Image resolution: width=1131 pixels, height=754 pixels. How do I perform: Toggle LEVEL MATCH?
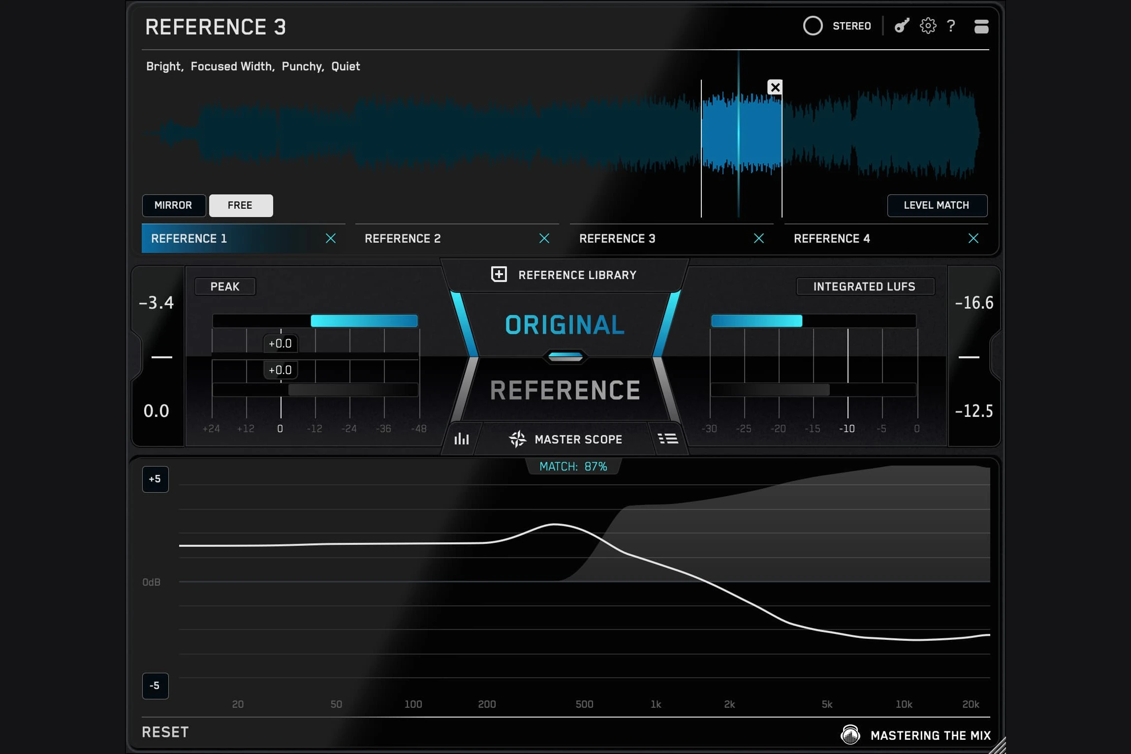pyautogui.click(x=937, y=205)
